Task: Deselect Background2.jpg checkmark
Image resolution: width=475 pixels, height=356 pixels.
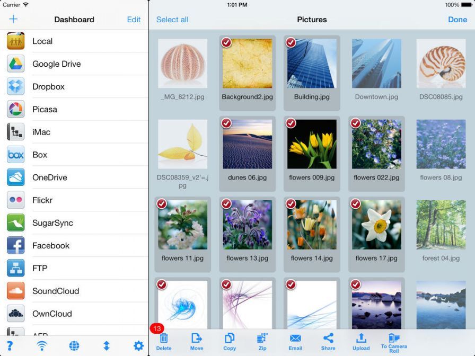Action: click(x=226, y=42)
